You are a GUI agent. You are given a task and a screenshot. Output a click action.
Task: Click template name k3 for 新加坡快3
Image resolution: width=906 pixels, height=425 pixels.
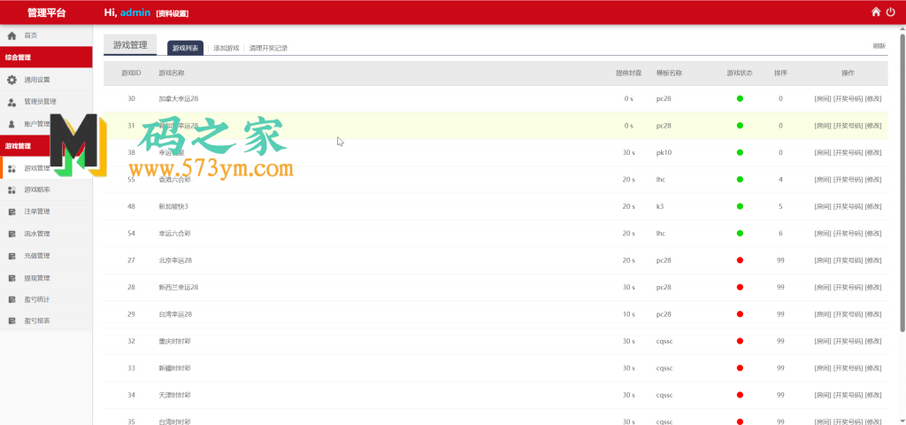[660, 206]
